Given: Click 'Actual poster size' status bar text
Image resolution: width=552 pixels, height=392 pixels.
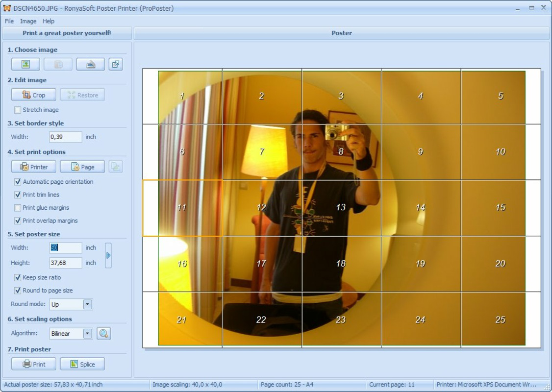Looking at the screenshot, I should pyautogui.click(x=53, y=385).
